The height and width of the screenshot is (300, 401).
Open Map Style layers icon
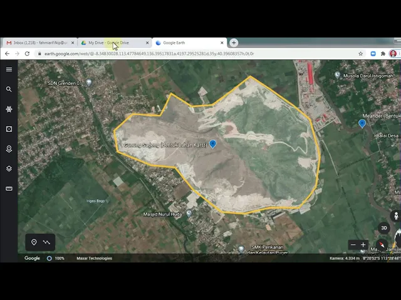click(x=9, y=169)
